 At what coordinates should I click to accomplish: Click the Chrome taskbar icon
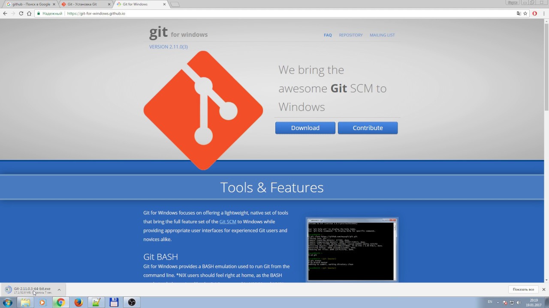click(x=60, y=302)
